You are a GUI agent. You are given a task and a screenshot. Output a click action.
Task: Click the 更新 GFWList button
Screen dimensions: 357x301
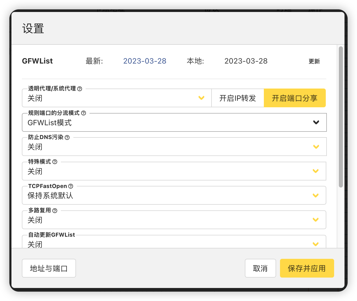[314, 61]
